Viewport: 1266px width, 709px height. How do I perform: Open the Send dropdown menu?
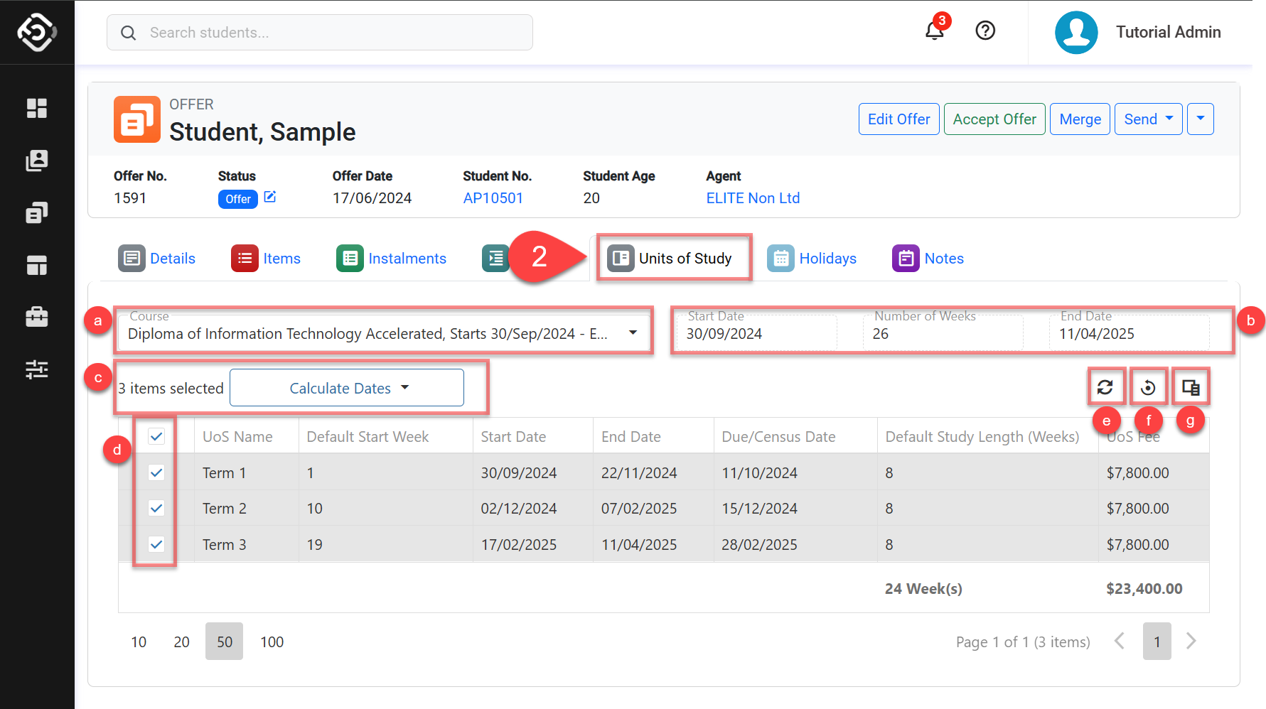pyautogui.click(x=1148, y=119)
